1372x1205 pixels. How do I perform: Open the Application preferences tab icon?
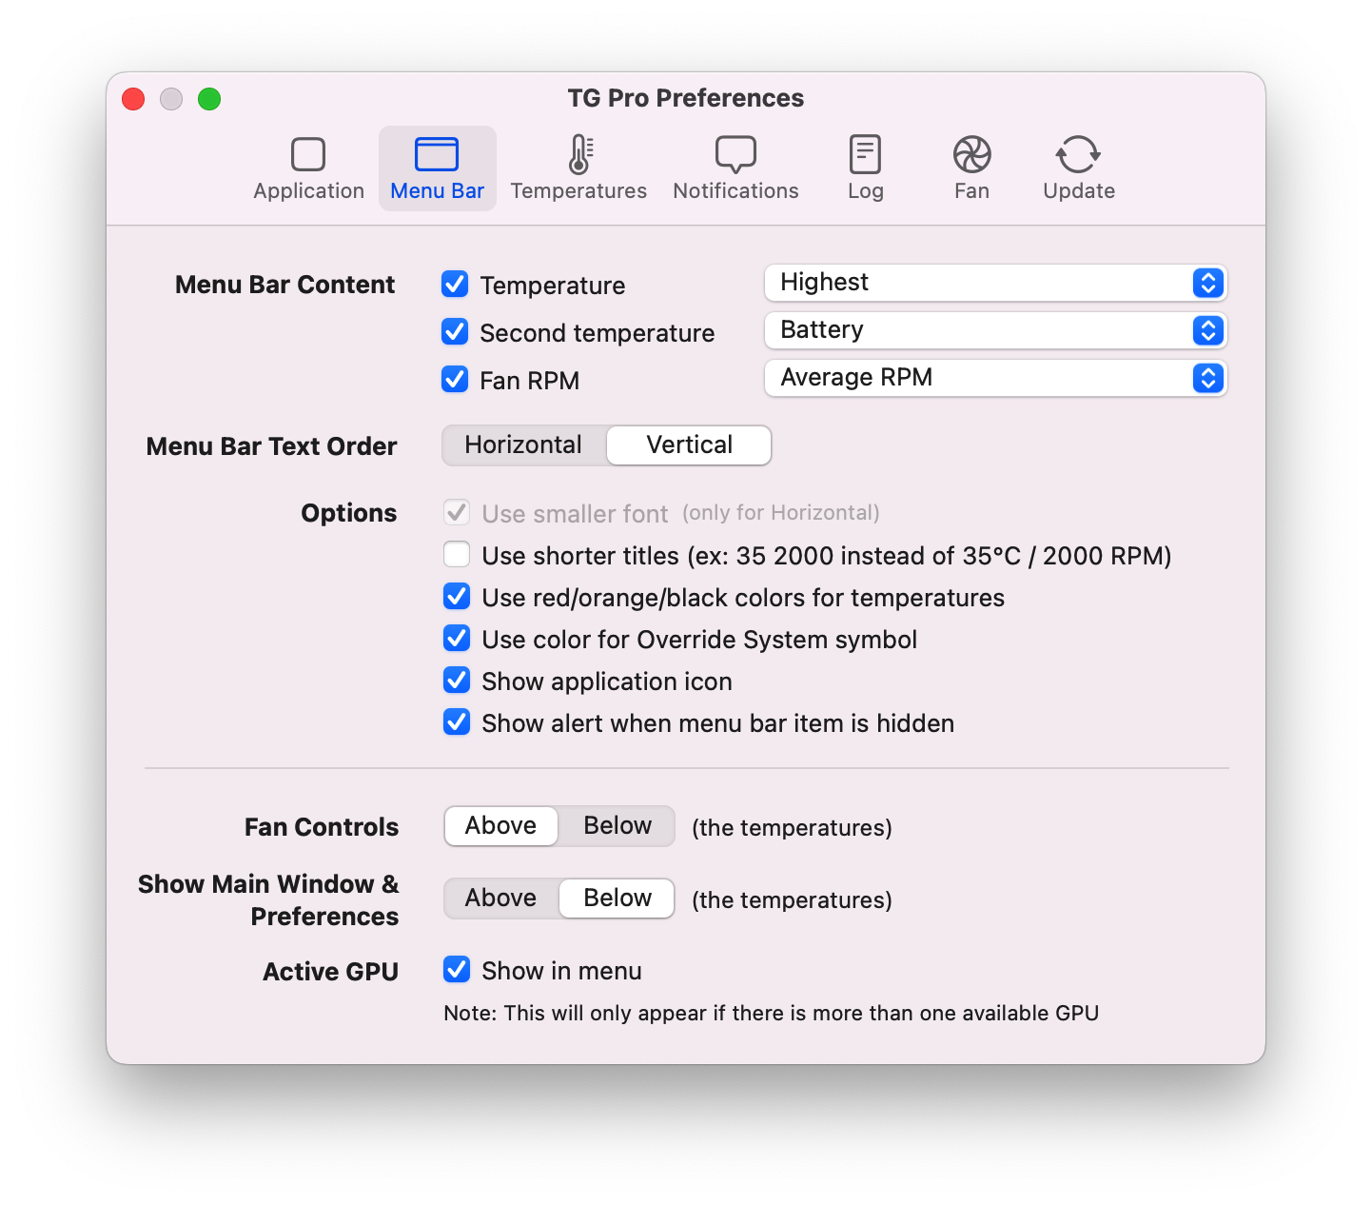307,154
